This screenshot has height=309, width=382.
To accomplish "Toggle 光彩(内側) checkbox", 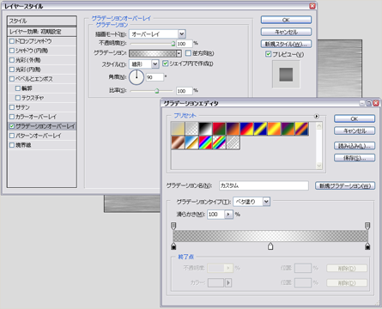I will coord(12,70).
